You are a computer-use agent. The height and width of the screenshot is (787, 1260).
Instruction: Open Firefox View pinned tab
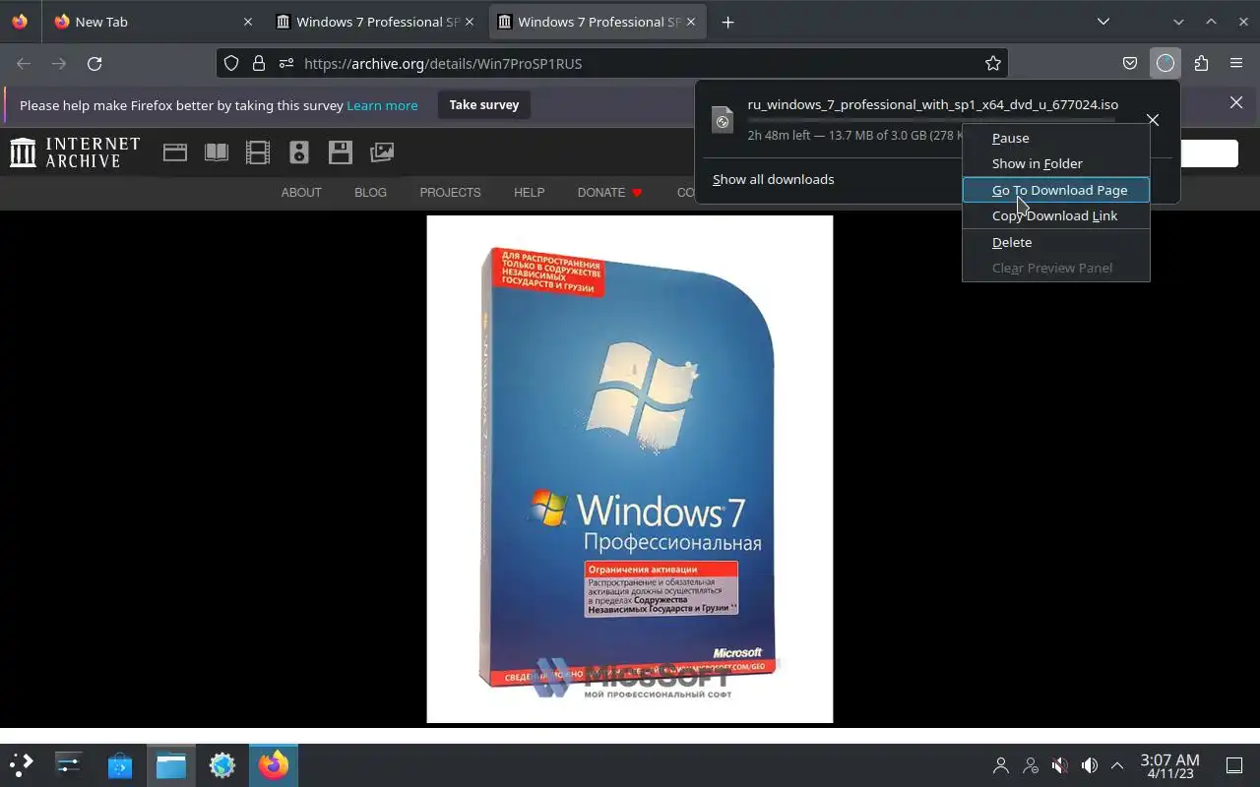point(20,22)
